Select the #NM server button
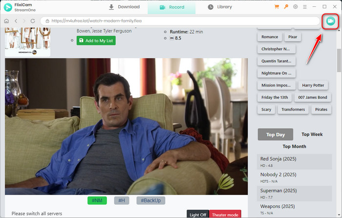 97,200
